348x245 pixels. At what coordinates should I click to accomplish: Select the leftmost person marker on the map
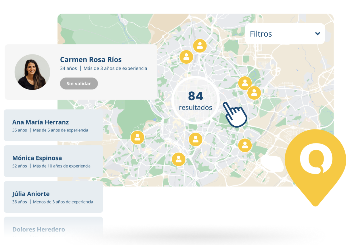pos(137,137)
